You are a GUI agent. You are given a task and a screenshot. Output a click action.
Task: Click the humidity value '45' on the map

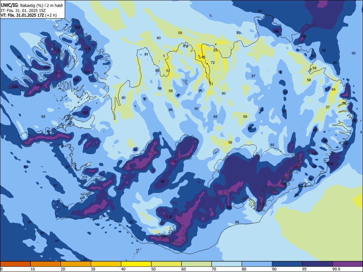pos(203,57)
